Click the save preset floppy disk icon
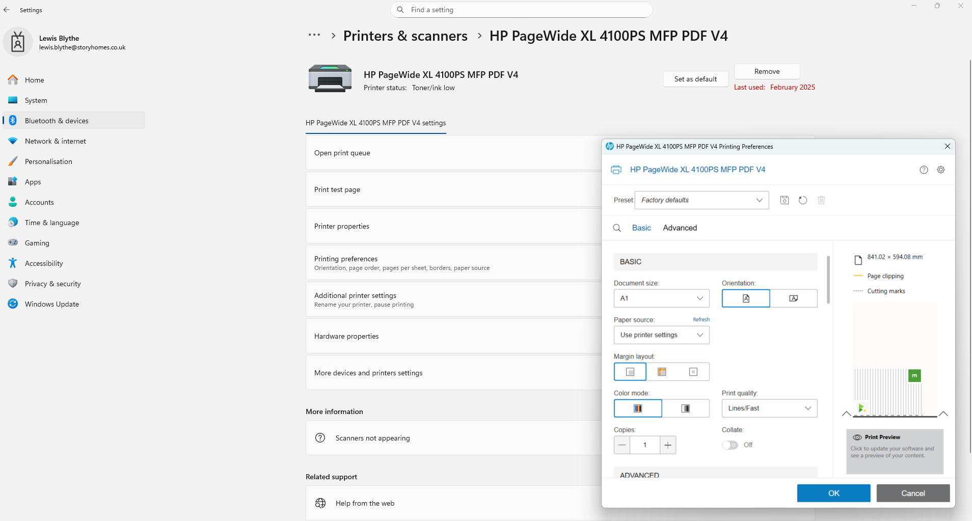The height and width of the screenshot is (521, 972). pyautogui.click(x=785, y=200)
